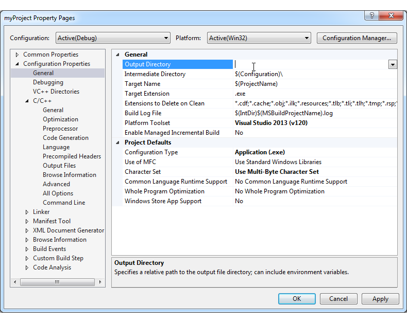Select the Target Extension property
This screenshot has width=407, height=323.
coord(178,94)
